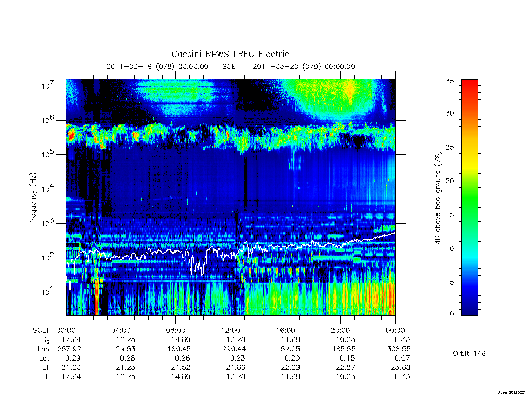Image resolution: width=527 pixels, height=395 pixels.
Task: Select local time value "22.29"
Action: click(290, 367)
